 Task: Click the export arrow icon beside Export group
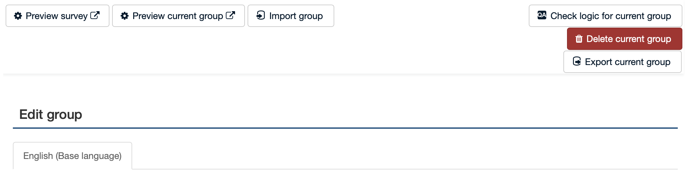pyautogui.click(x=577, y=61)
